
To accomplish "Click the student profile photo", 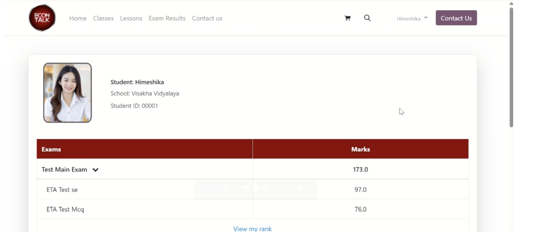I will click(68, 93).
